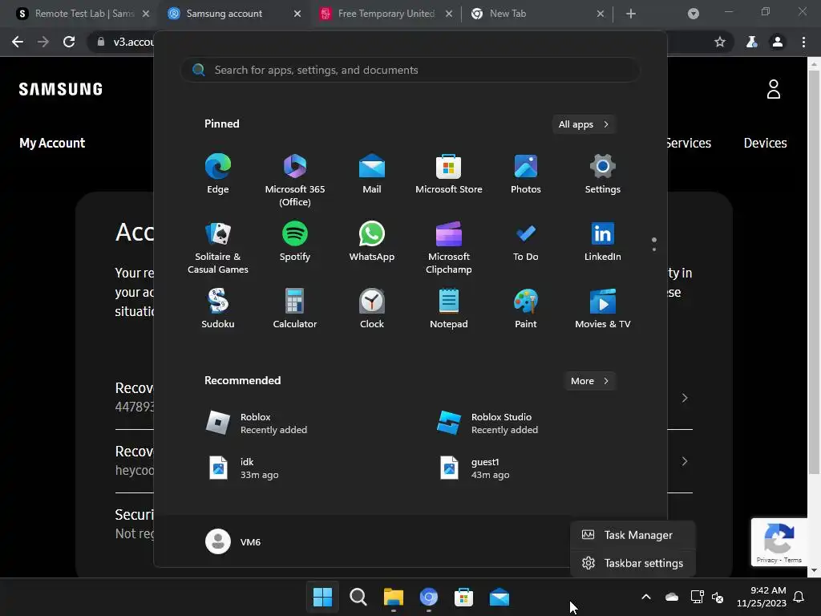Go to next pinned apps page dots
The height and width of the screenshot is (616, 821).
654,244
